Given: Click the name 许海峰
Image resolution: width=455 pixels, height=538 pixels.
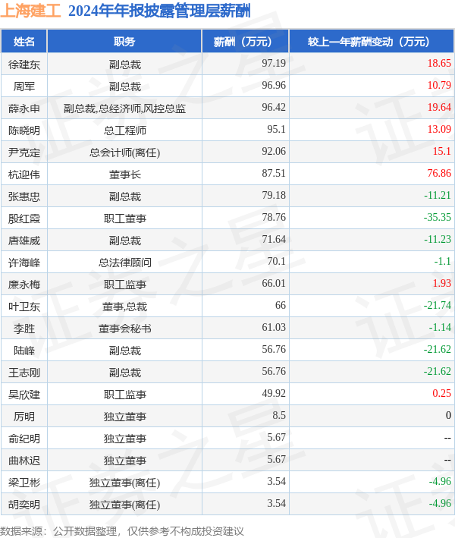Looking at the screenshot, I should point(24,263).
